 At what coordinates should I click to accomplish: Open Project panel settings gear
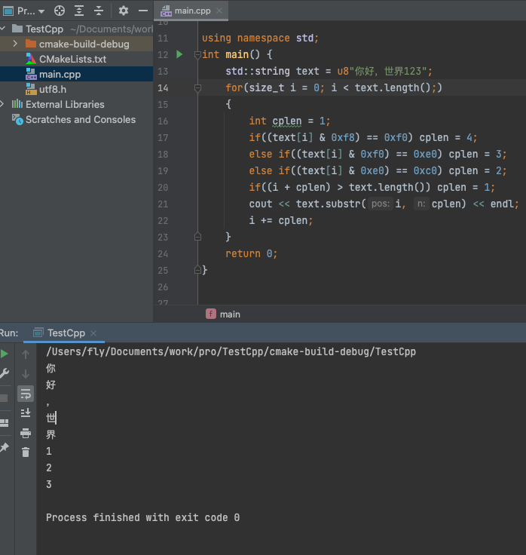[x=124, y=11]
